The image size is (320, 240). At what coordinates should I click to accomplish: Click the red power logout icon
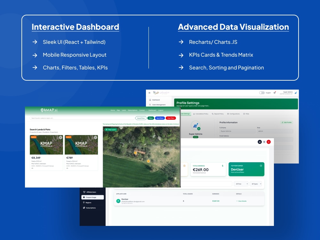click(x=268, y=142)
